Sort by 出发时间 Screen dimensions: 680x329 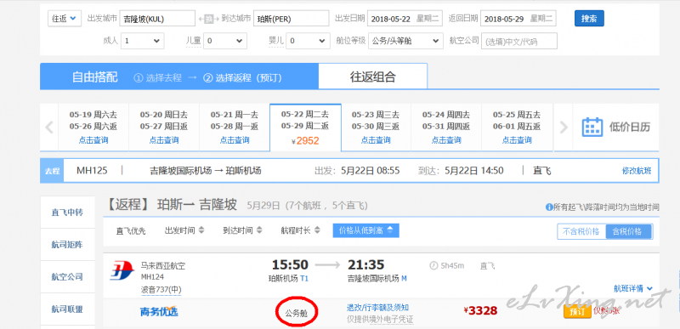[184, 230]
